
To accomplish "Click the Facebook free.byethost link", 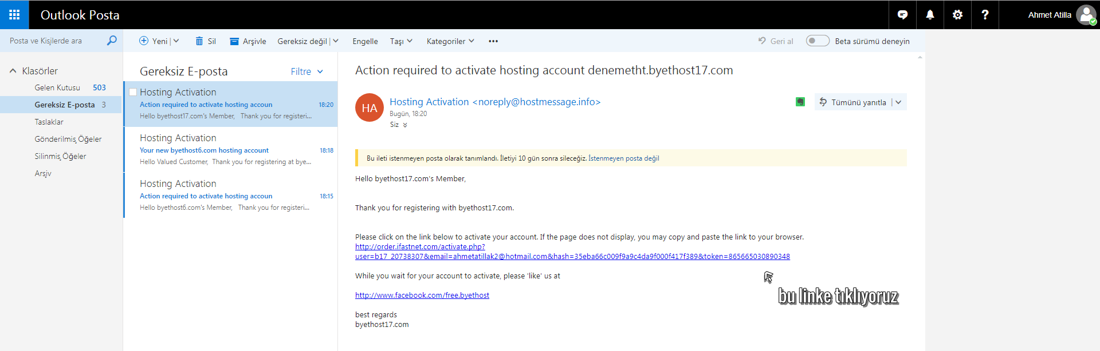I will pyautogui.click(x=422, y=296).
